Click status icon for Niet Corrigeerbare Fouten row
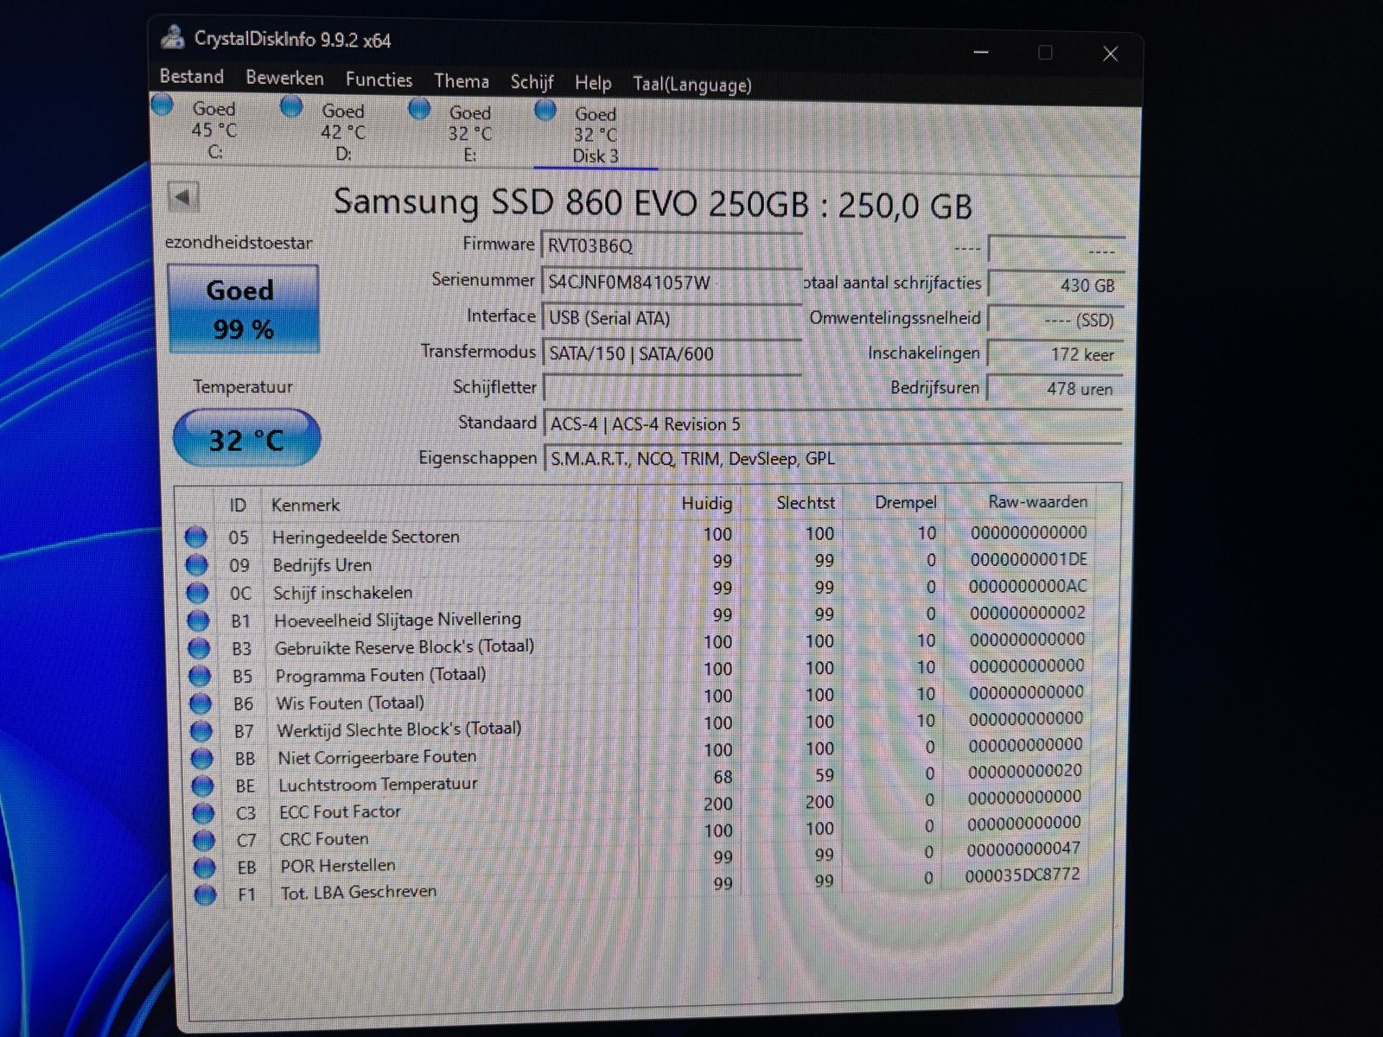 [x=201, y=759]
